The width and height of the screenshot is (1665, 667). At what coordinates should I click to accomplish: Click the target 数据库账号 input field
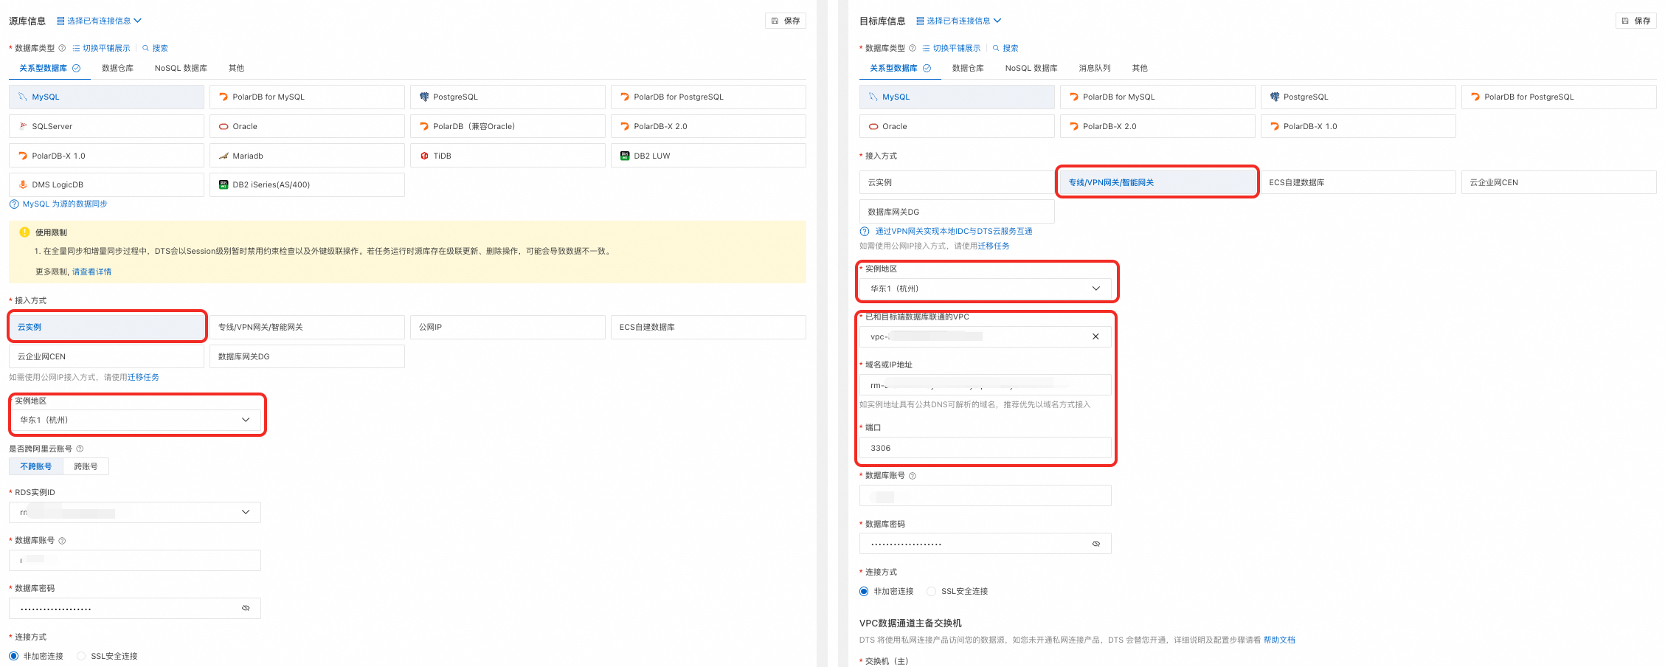pos(986,496)
